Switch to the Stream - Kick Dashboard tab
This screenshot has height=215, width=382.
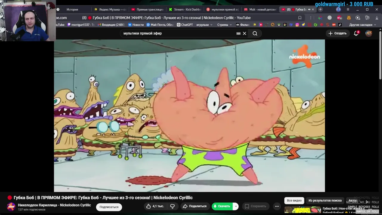tap(185, 10)
